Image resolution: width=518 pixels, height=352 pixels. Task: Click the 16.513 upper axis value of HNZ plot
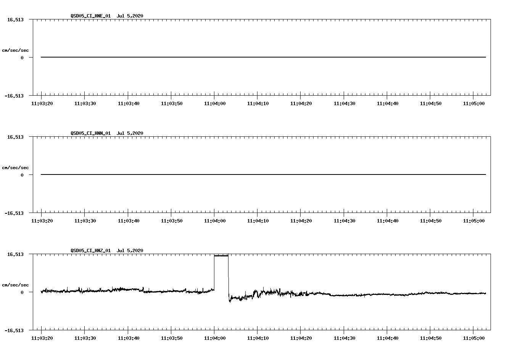click(x=15, y=254)
